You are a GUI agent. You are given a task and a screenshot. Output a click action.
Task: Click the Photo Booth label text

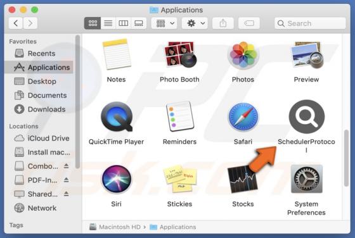[179, 79]
